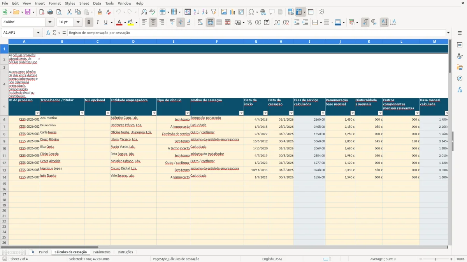Toggle Center Horizontally alignment
Screen dimensions: 467x262
(153, 23)
